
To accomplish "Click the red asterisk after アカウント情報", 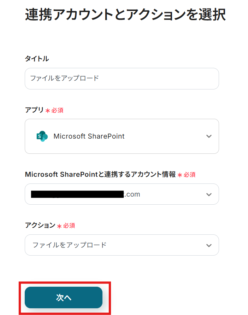I will [179, 175].
